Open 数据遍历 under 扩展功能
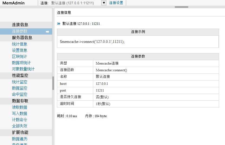The image size is (225, 145). coord(19,139)
